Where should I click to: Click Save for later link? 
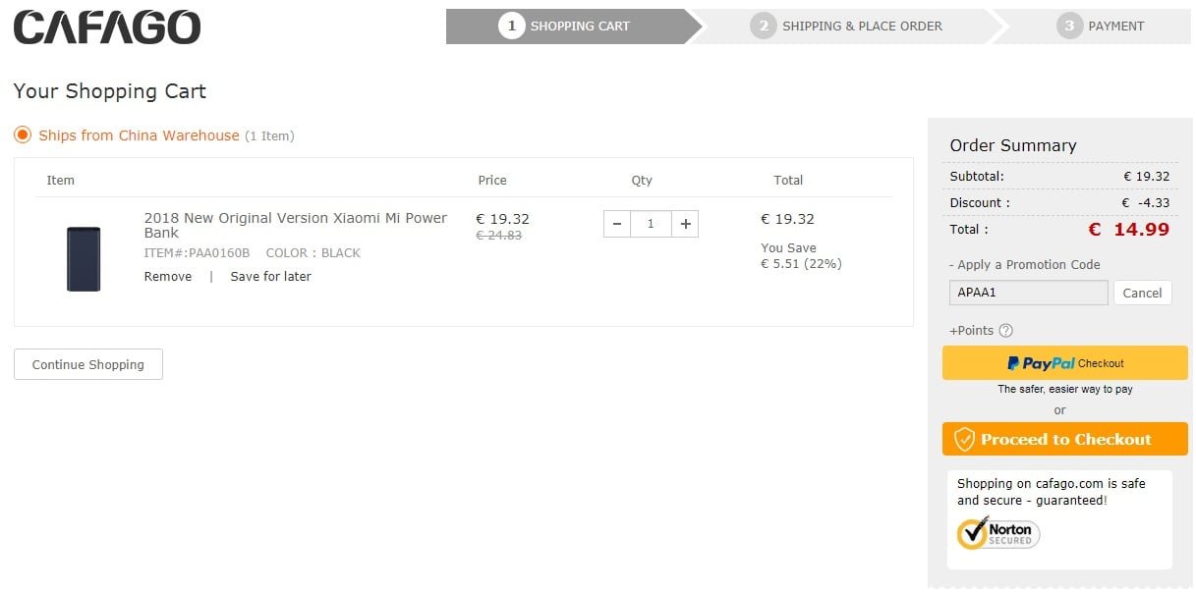(x=270, y=277)
